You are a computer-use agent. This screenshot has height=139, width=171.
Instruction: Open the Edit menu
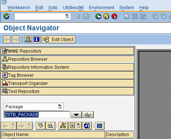pyautogui.click(x=39, y=8)
